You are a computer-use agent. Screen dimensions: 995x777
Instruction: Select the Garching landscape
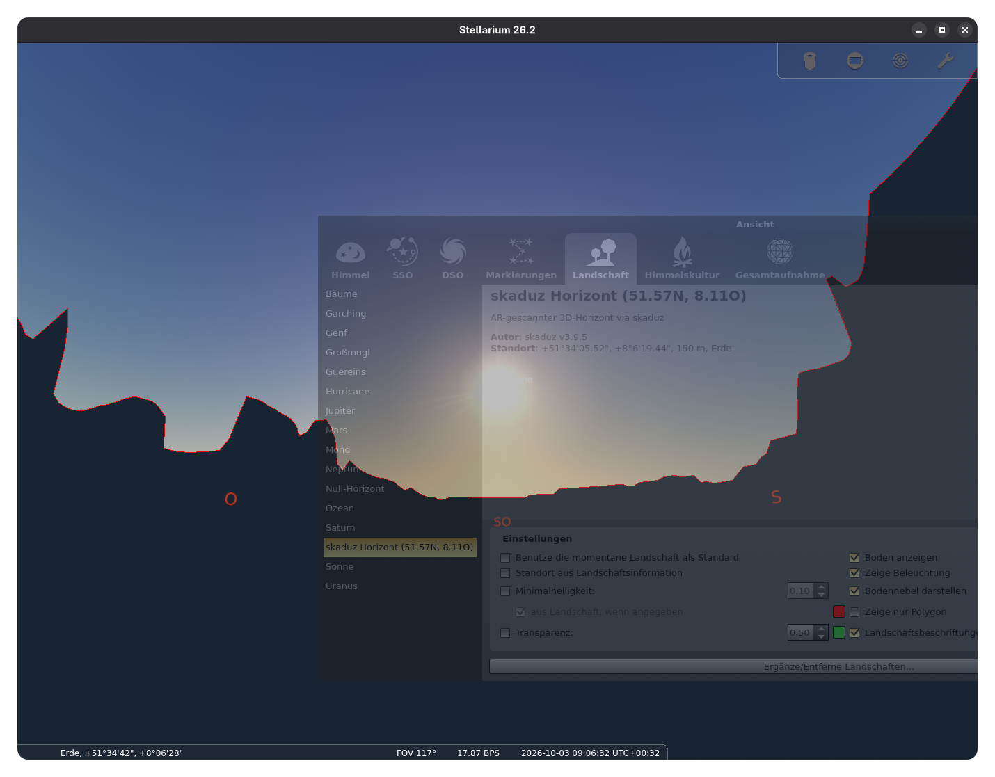click(x=400, y=314)
